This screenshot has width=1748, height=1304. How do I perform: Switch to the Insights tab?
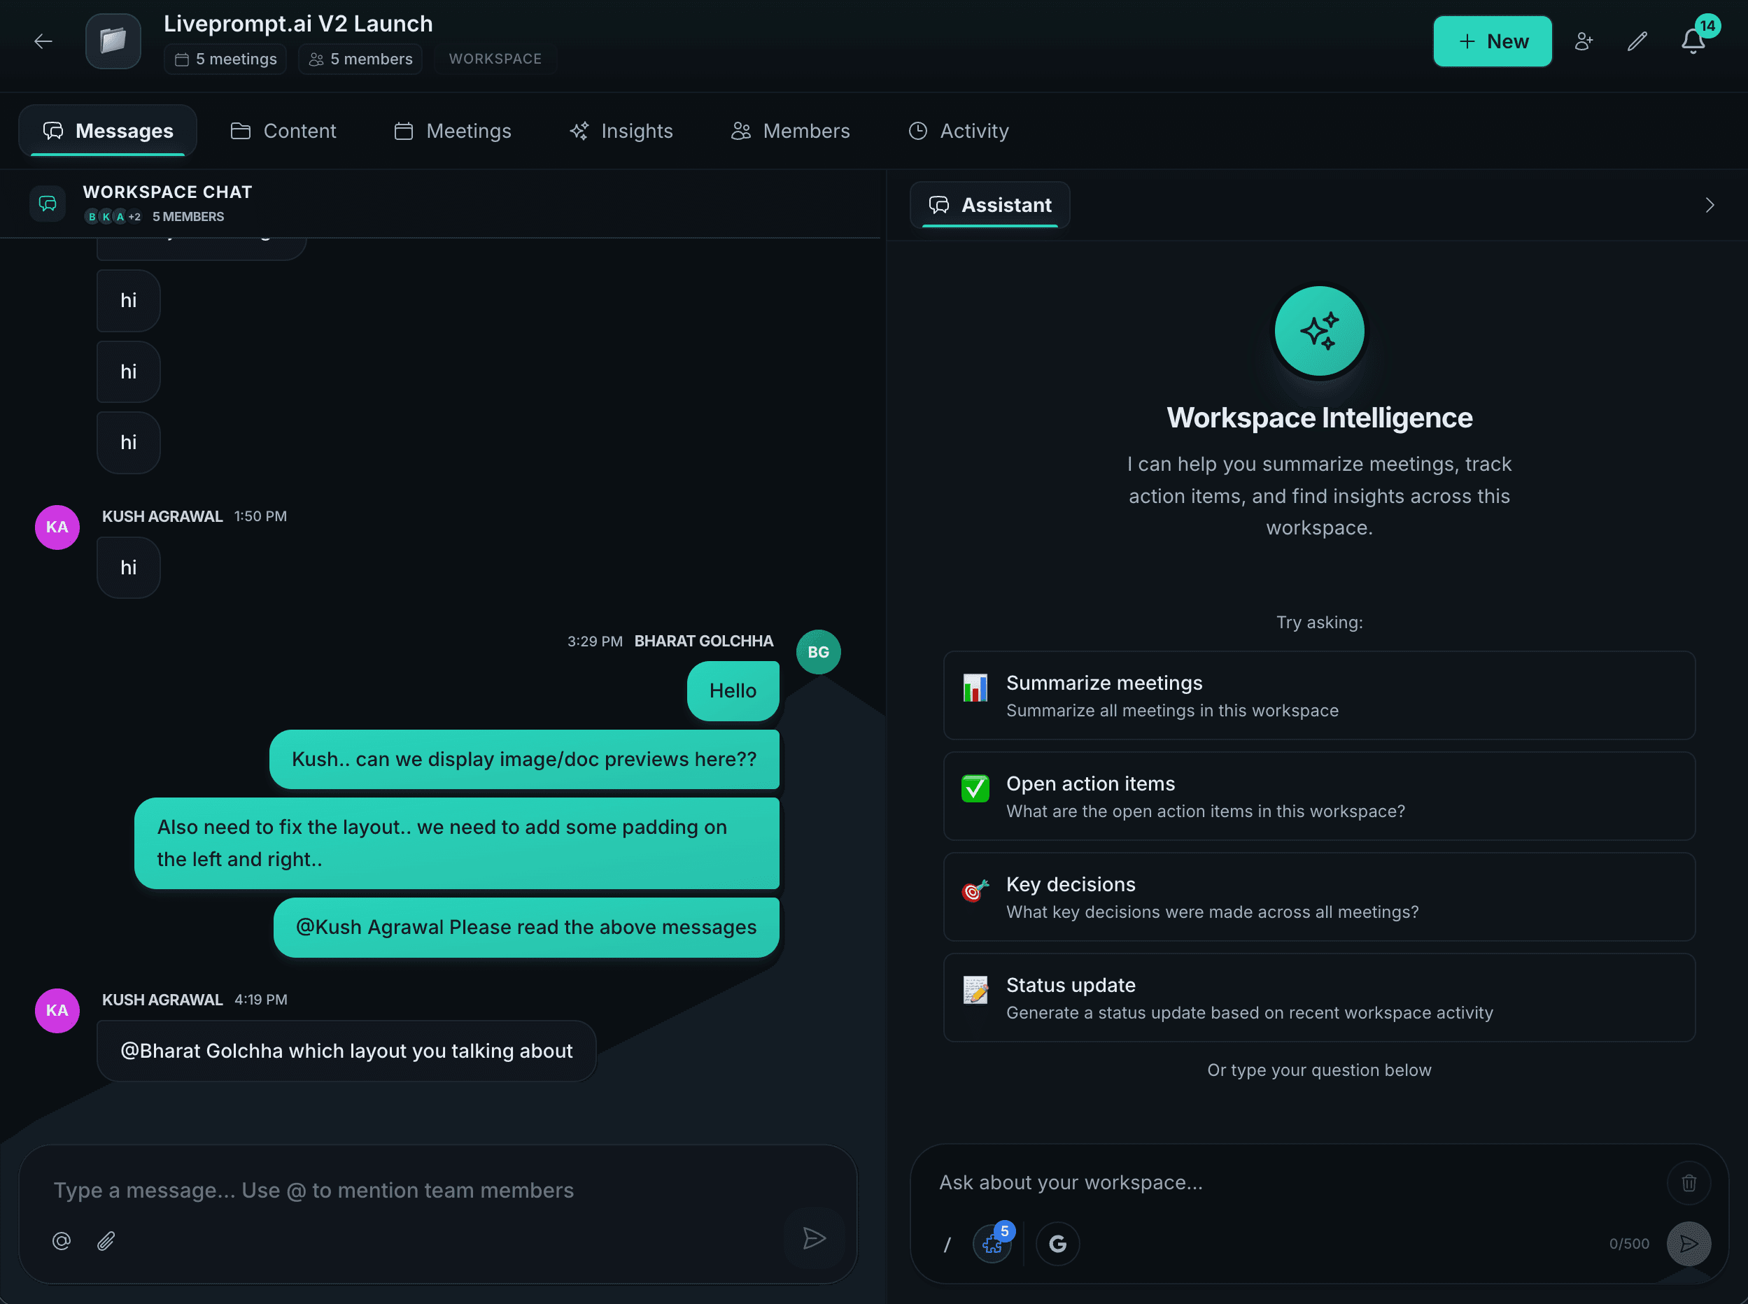click(x=621, y=131)
